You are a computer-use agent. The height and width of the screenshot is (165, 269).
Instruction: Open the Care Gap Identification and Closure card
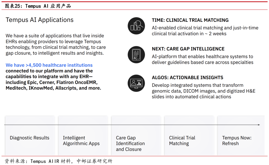pyautogui.click(x=136, y=136)
